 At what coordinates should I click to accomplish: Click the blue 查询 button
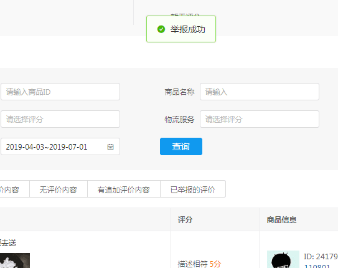[181, 146]
